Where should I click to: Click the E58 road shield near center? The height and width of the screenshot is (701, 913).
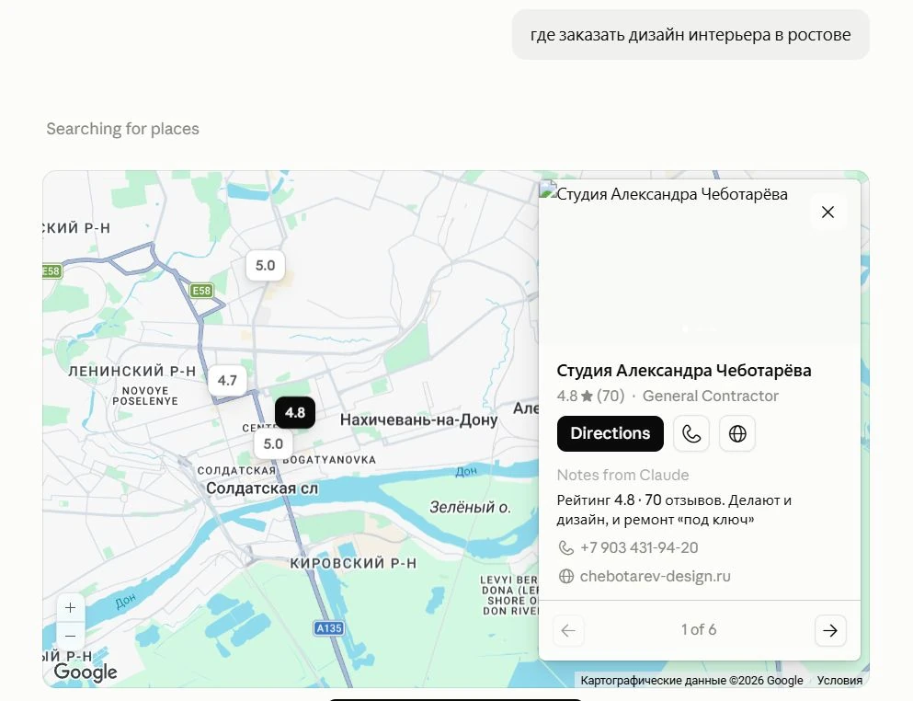(201, 290)
